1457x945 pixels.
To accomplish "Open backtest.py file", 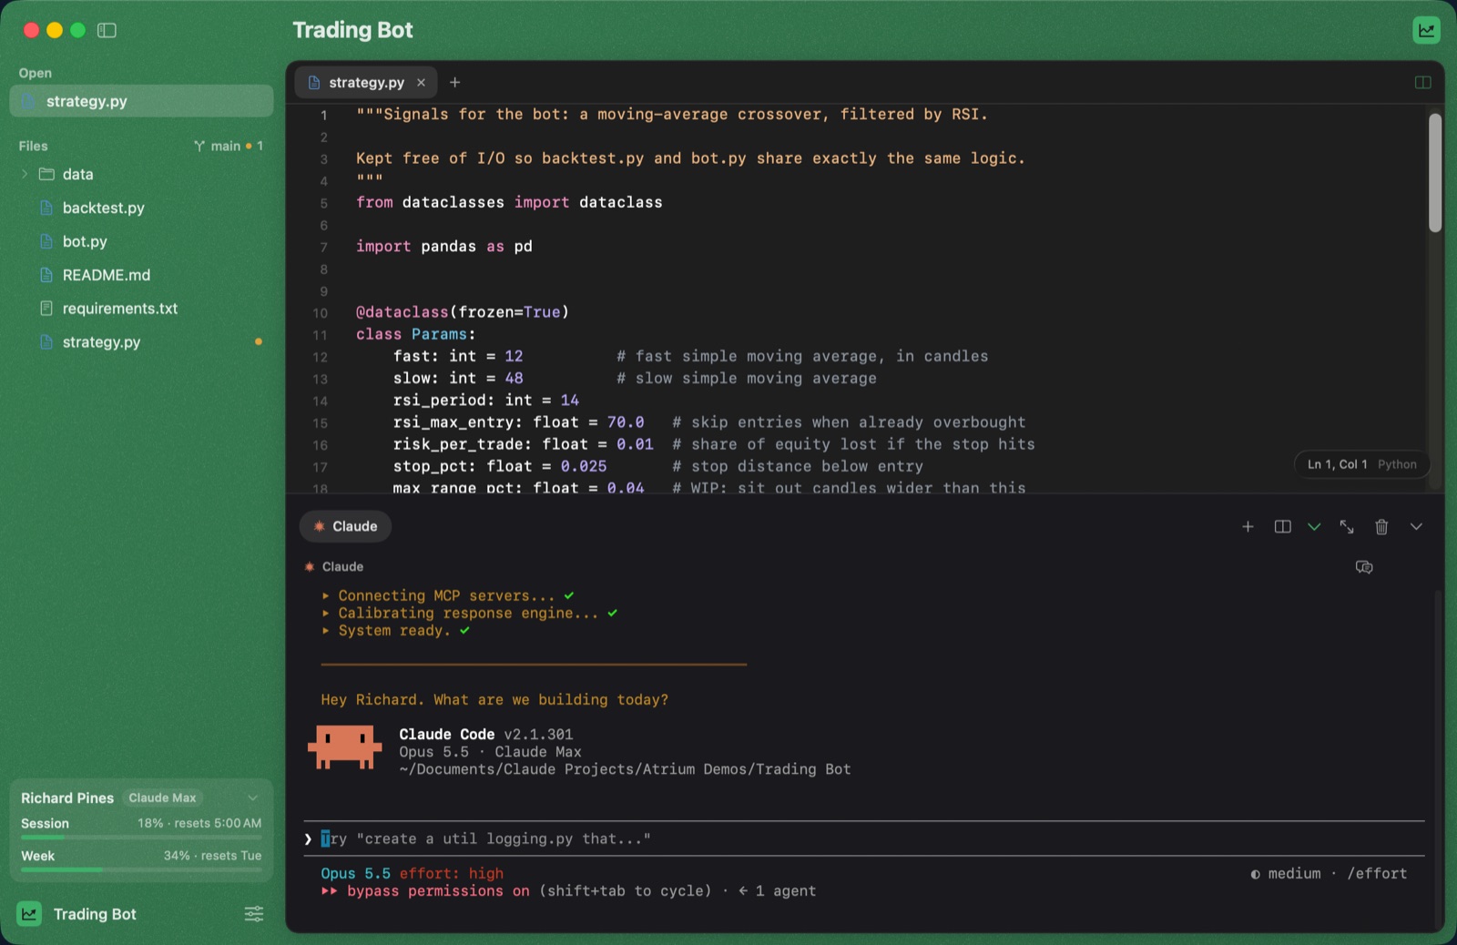I will pyautogui.click(x=103, y=208).
